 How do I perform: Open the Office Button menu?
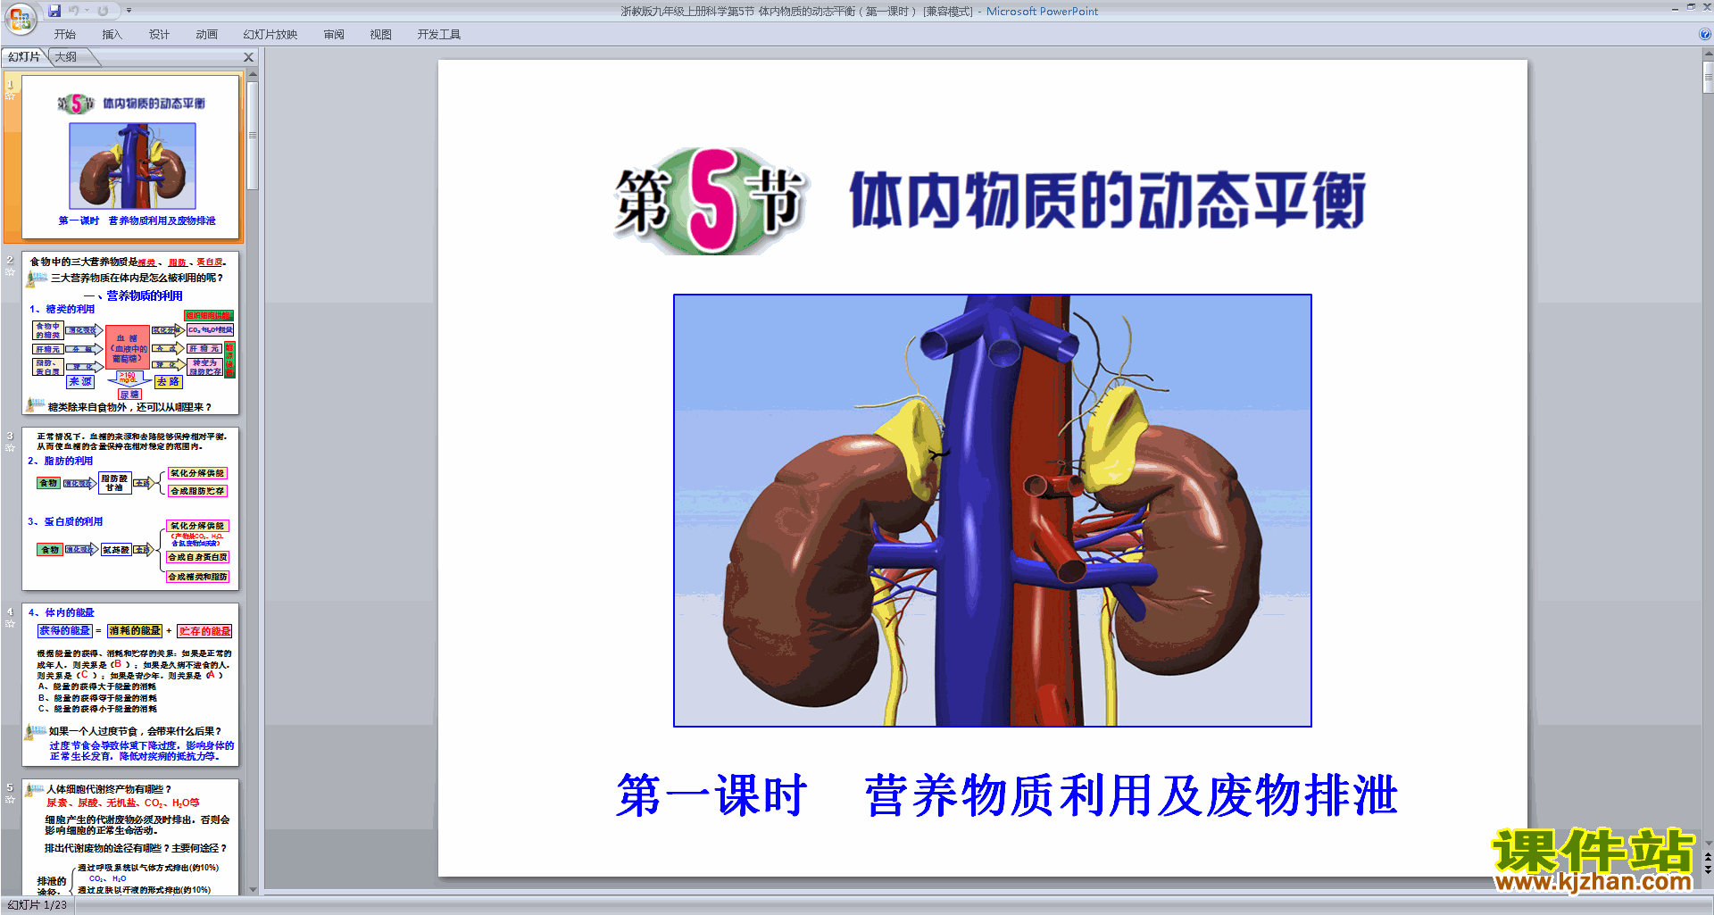click(x=20, y=18)
